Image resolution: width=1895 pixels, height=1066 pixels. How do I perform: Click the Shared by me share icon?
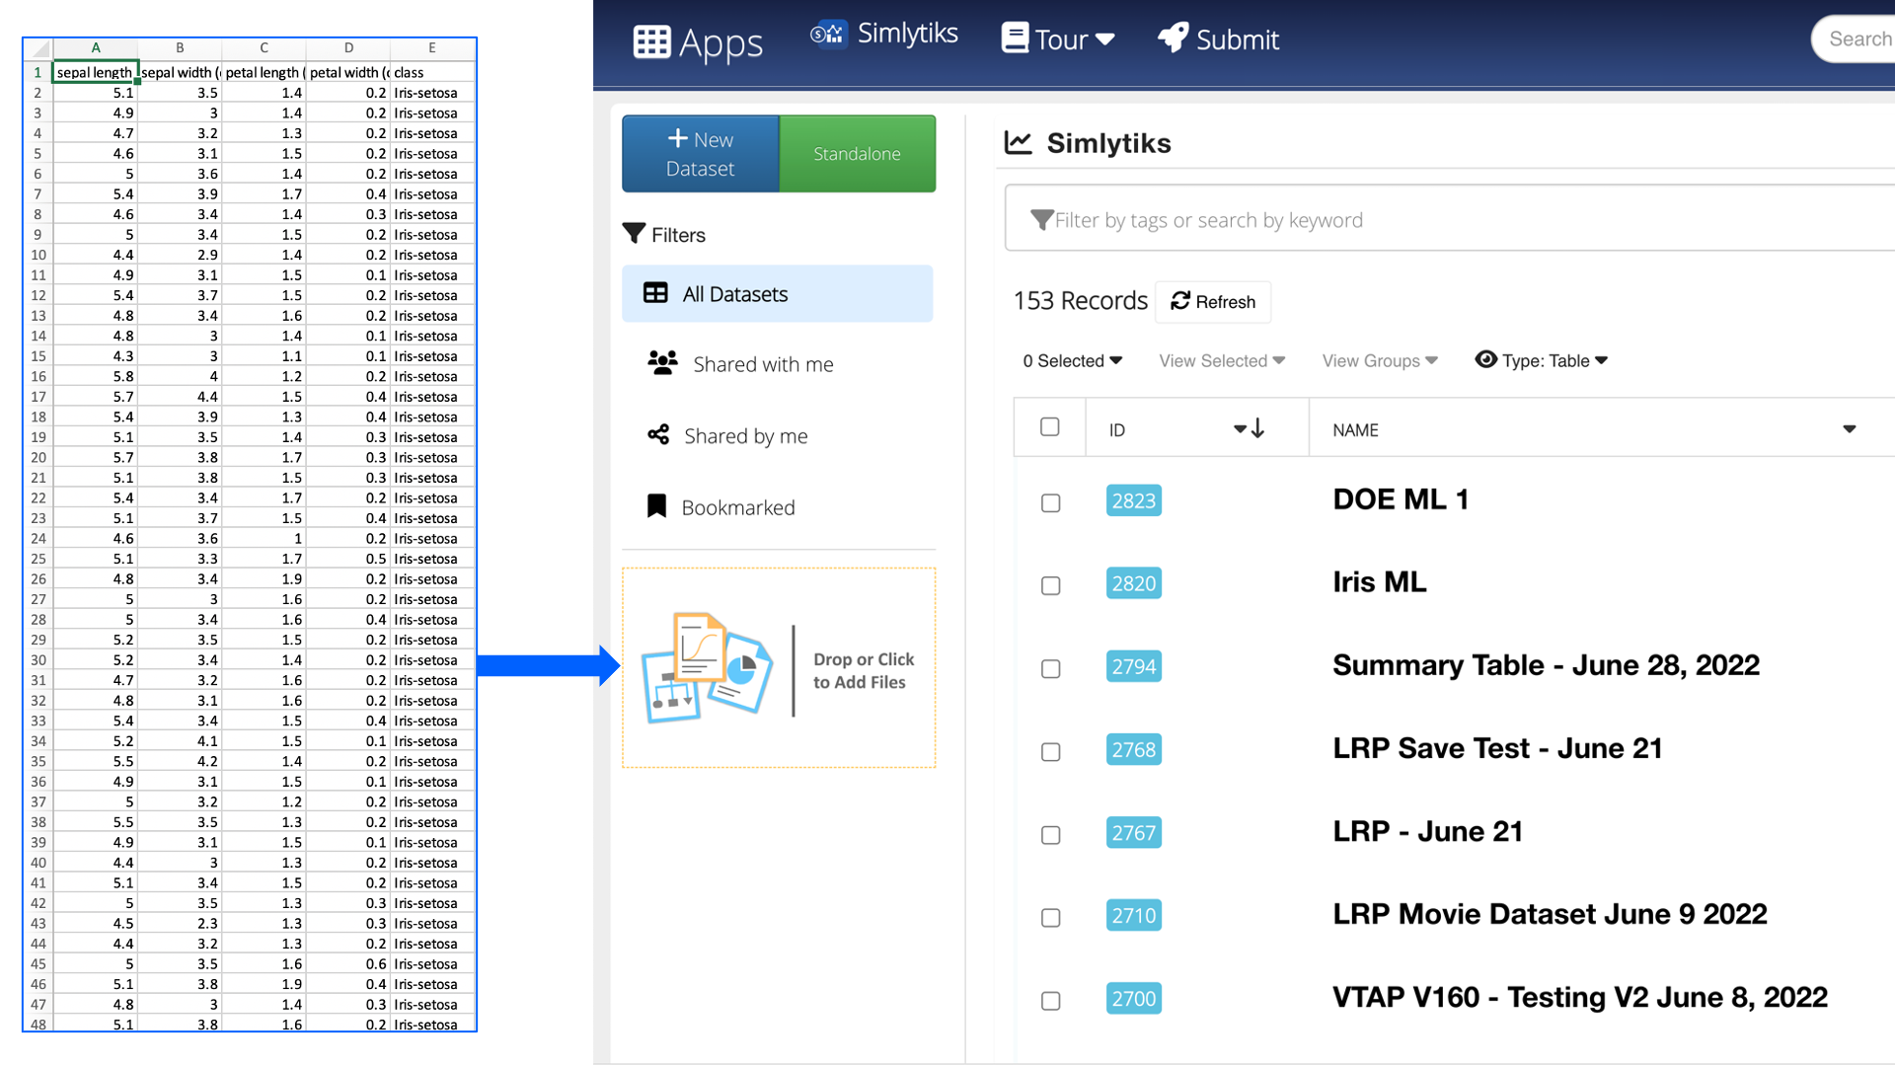coord(658,434)
